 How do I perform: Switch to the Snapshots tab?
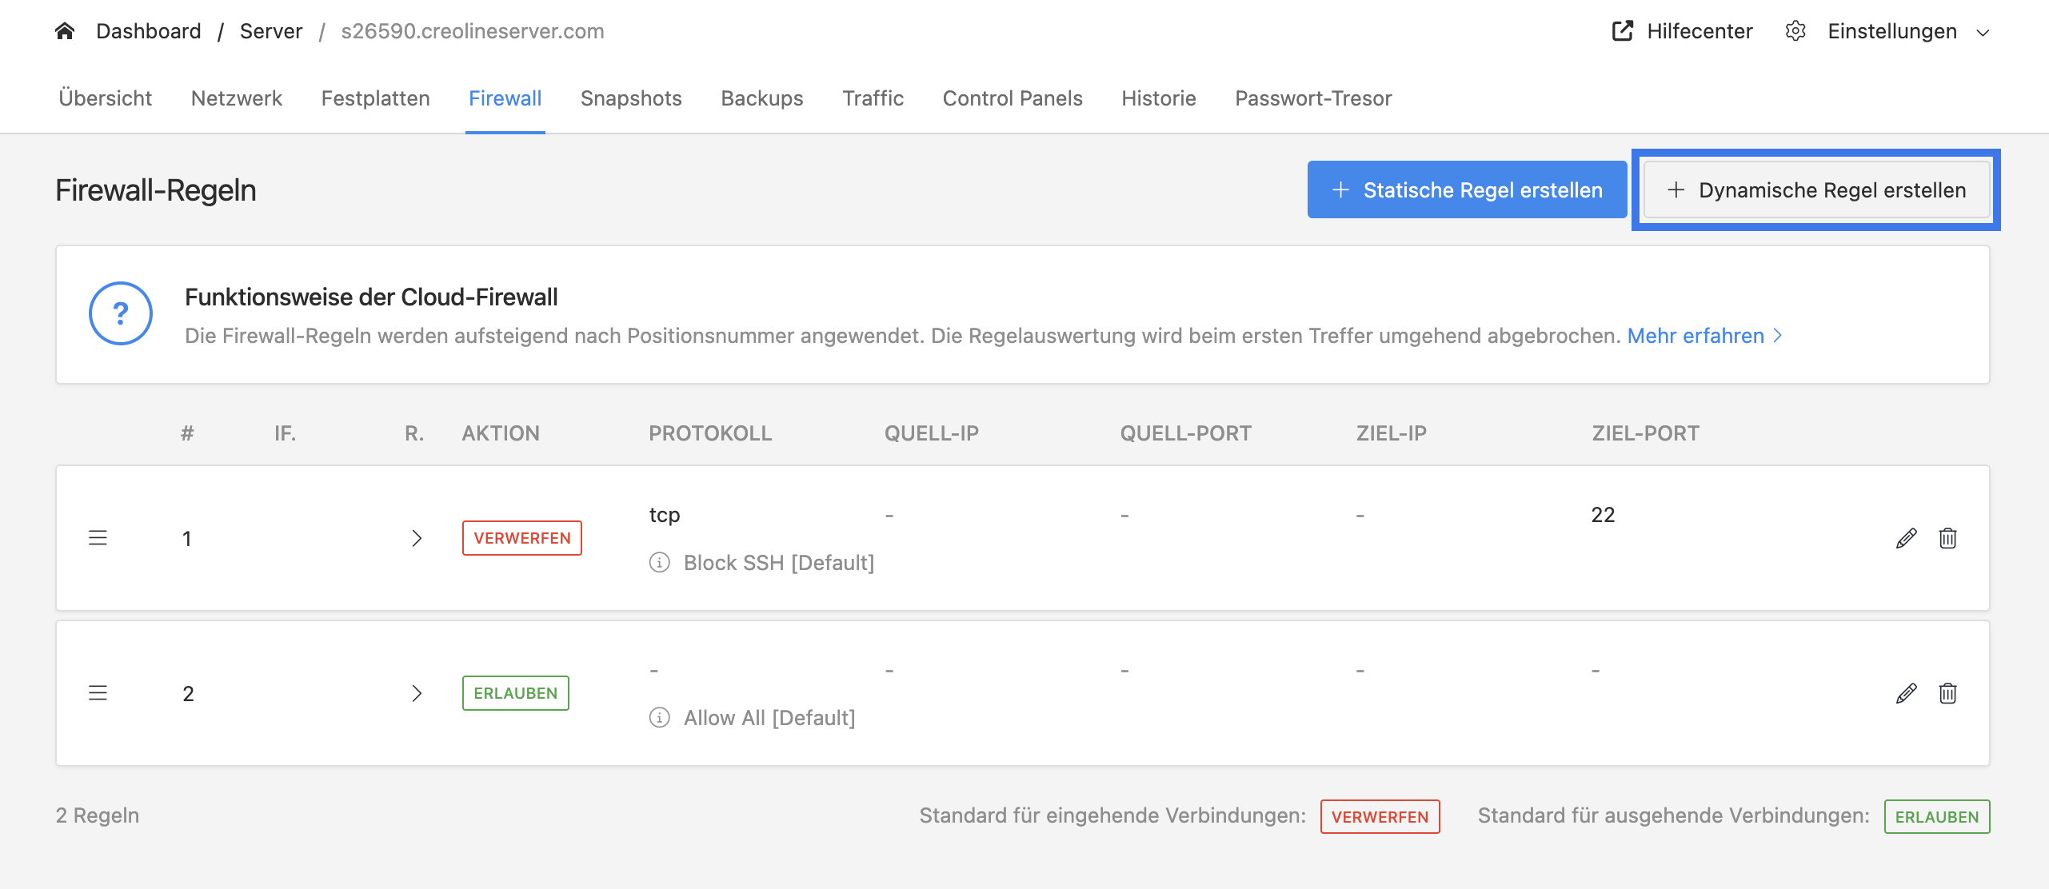pyautogui.click(x=631, y=98)
